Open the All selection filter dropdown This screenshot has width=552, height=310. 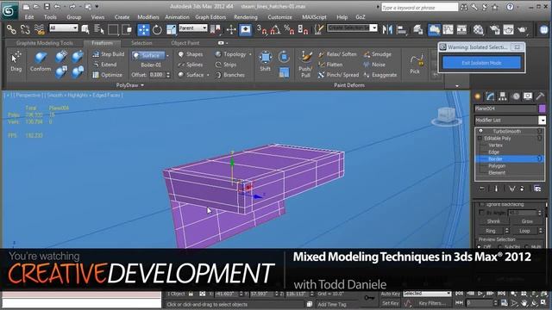pos(63,28)
